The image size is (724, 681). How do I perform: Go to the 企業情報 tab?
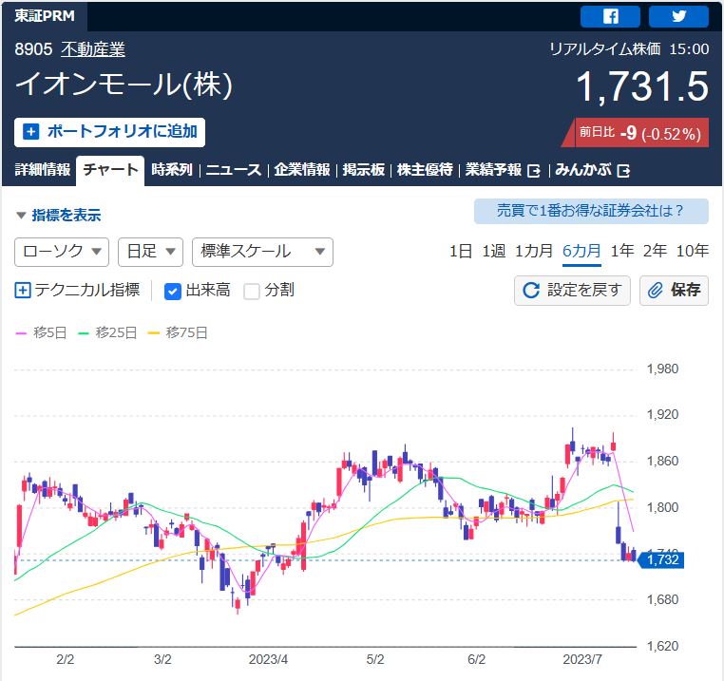click(302, 170)
